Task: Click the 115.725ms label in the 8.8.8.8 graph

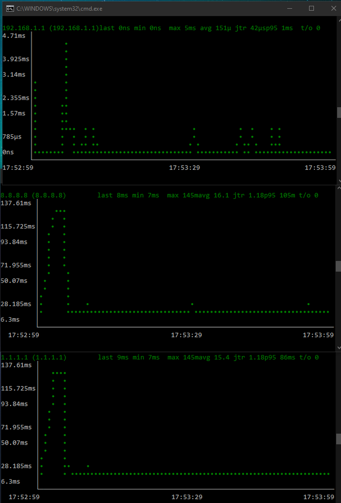Action: coord(18,227)
